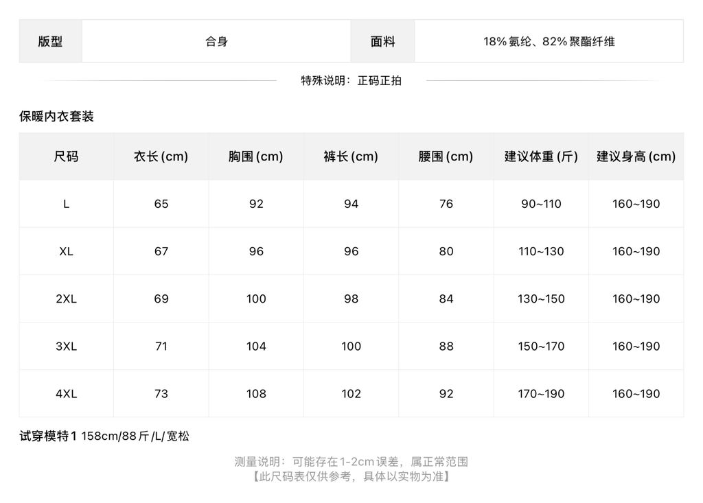The width and height of the screenshot is (703, 503).
Task: Select the 胸围 value 104 for size 3XL
Action: click(256, 347)
